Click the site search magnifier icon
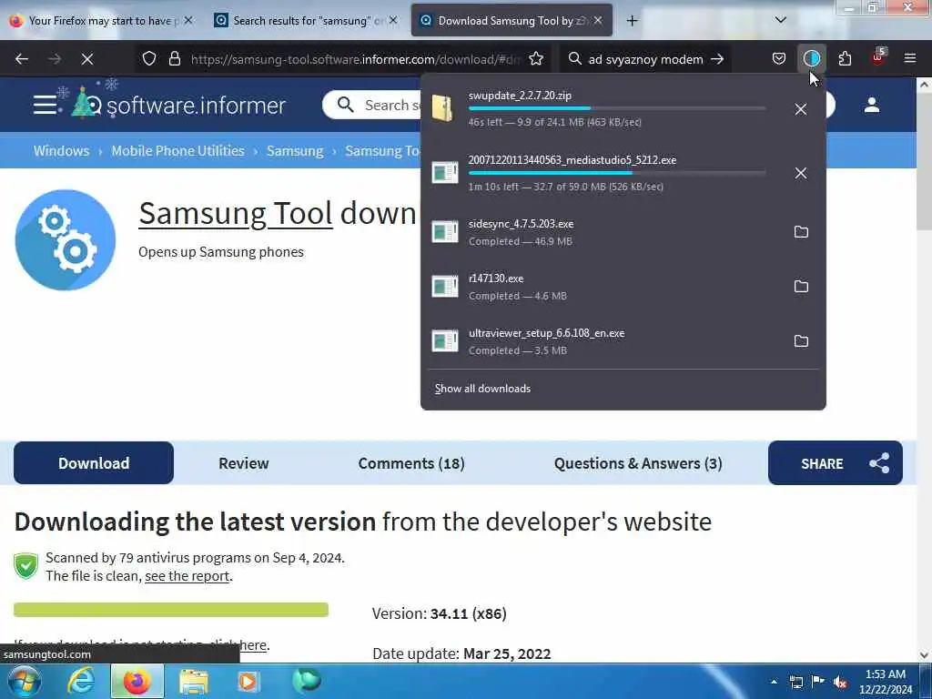Screen dimensions: 932x699 coord(345,106)
